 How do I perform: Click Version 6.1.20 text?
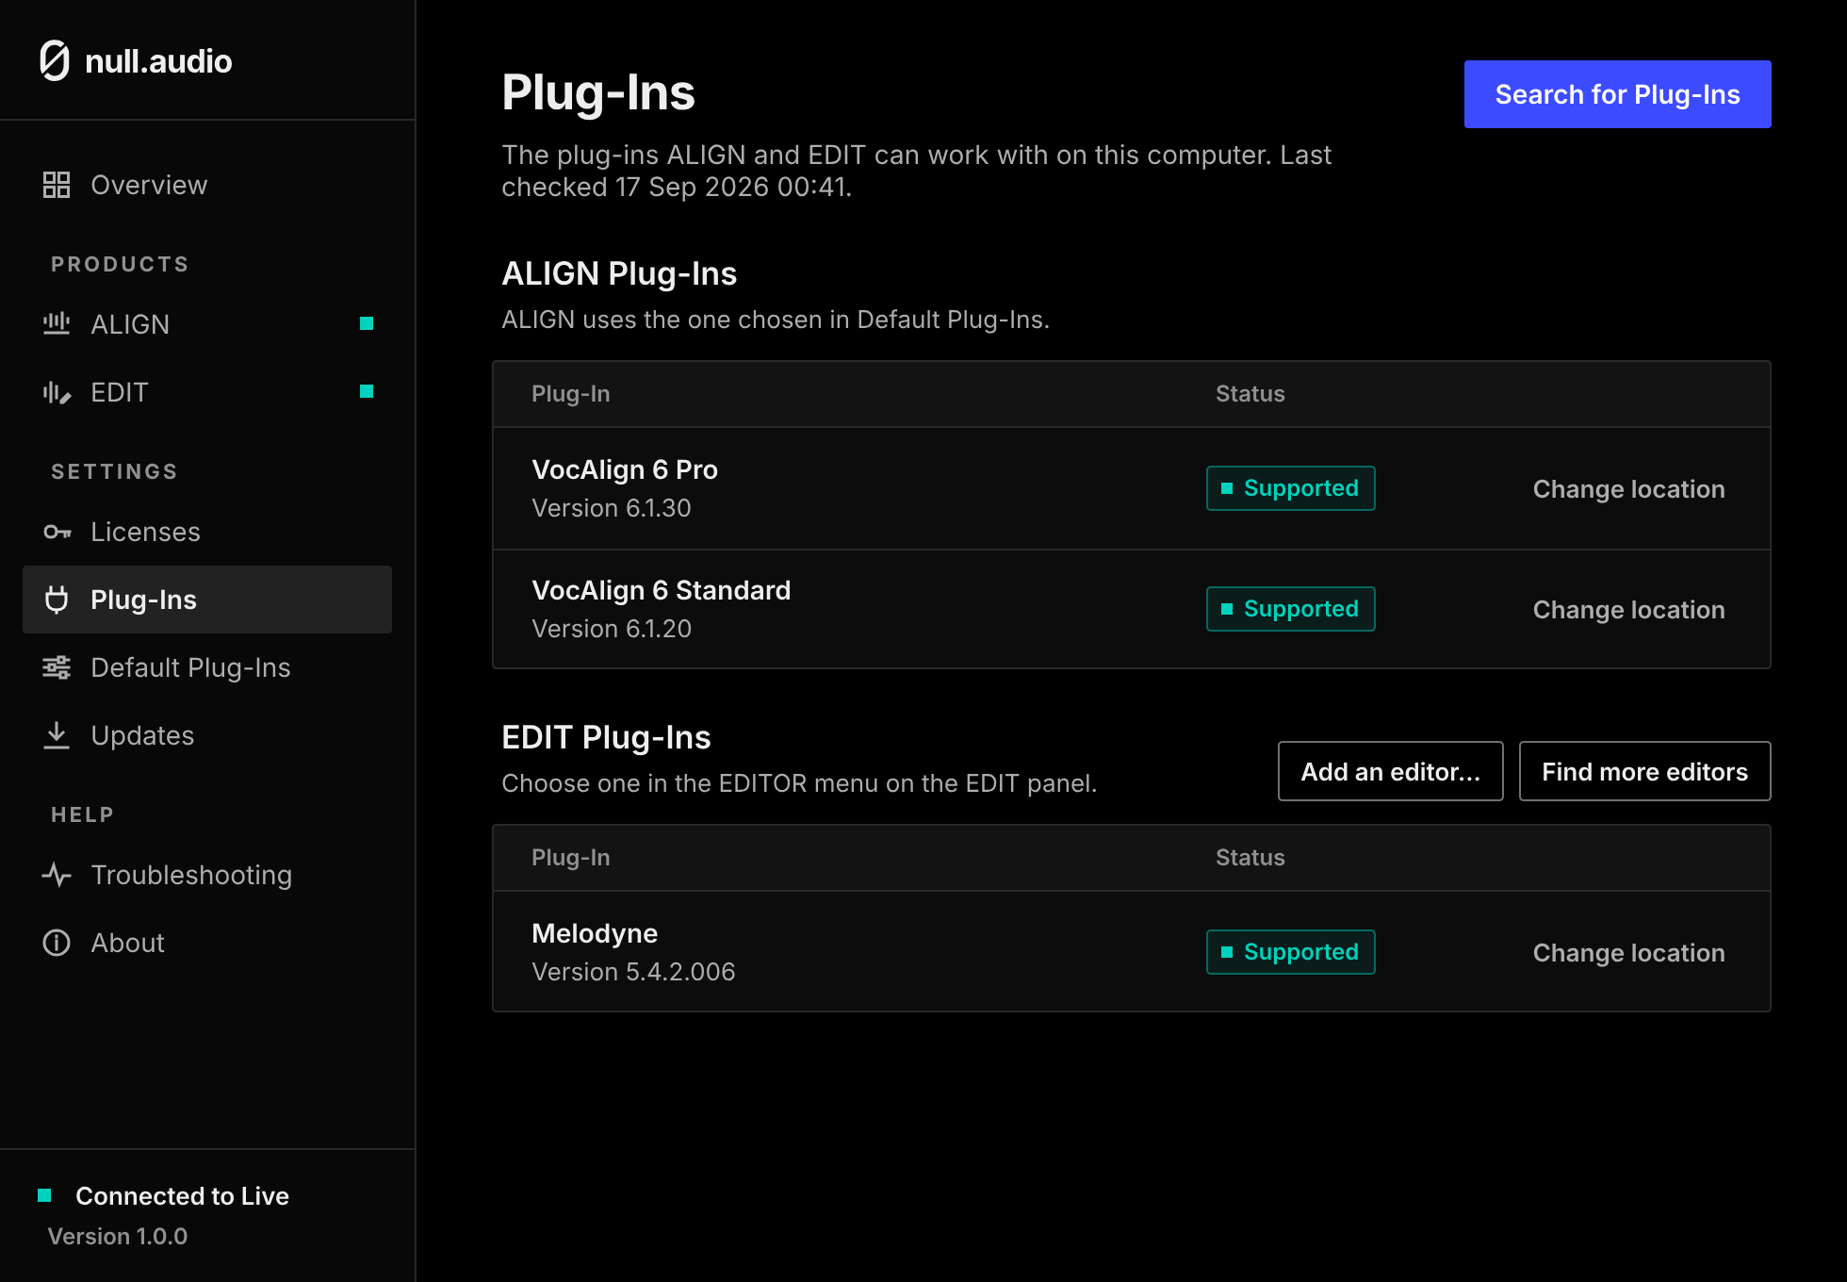pyautogui.click(x=612, y=629)
